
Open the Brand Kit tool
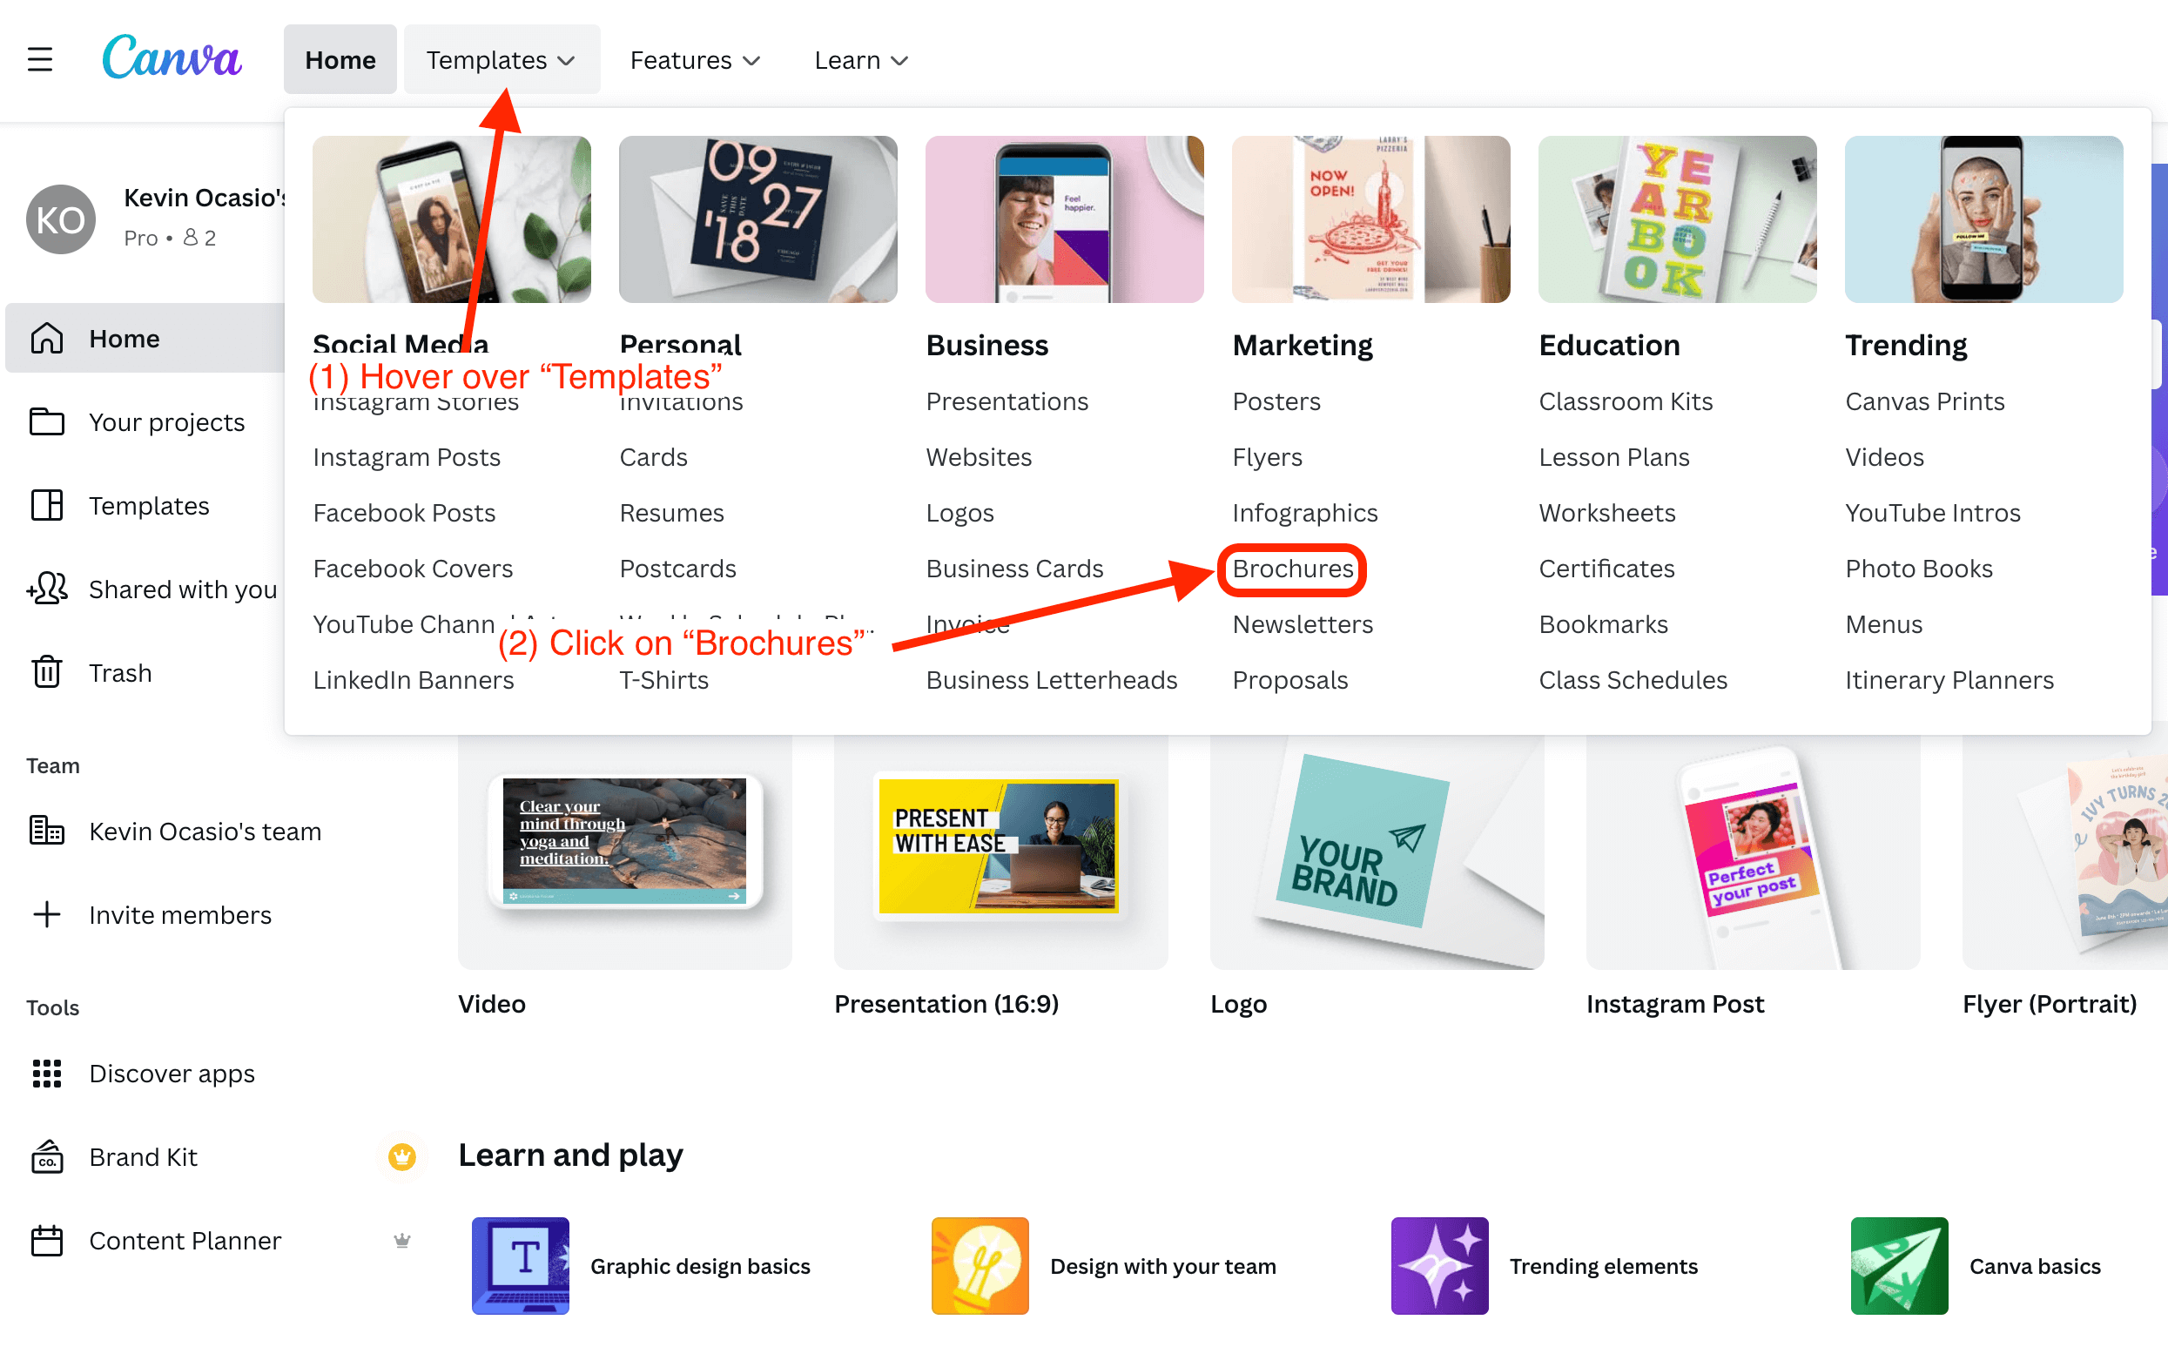click(142, 1156)
